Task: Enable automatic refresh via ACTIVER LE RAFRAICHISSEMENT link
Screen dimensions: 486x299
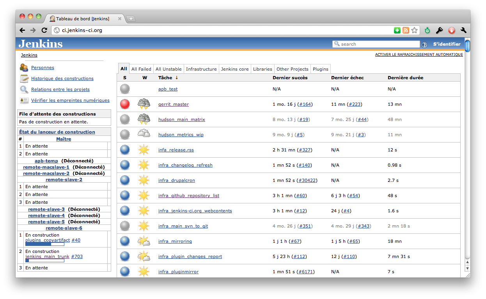Action: pyautogui.click(x=419, y=55)
